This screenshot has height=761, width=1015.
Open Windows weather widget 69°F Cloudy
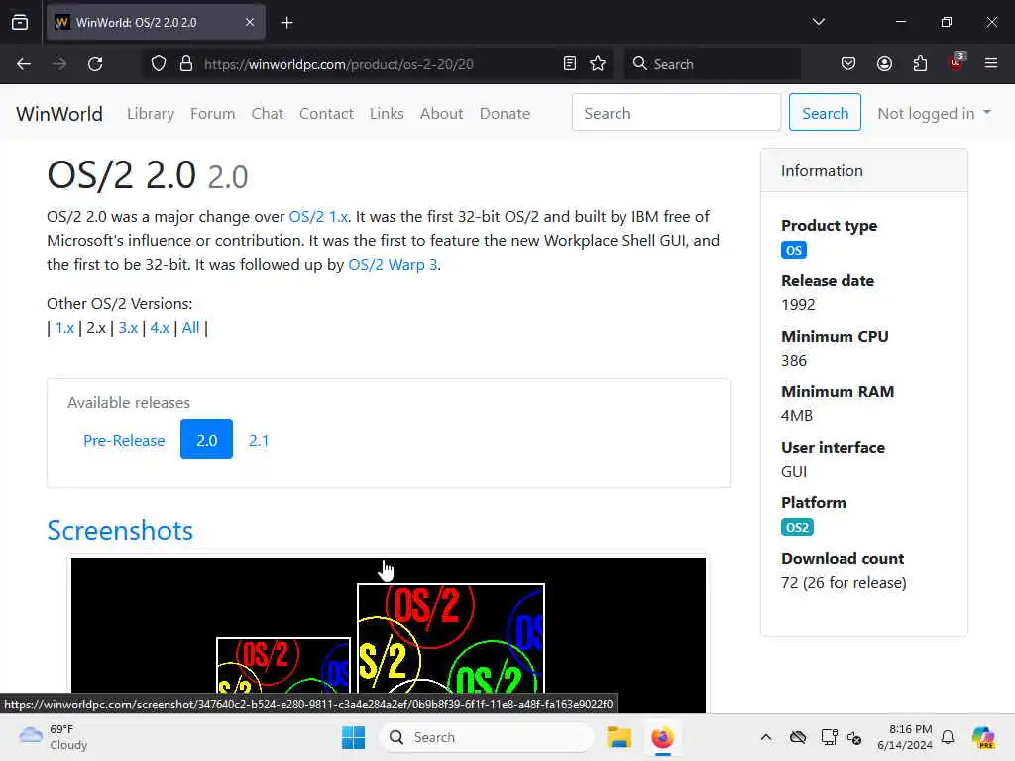point(54,737)
